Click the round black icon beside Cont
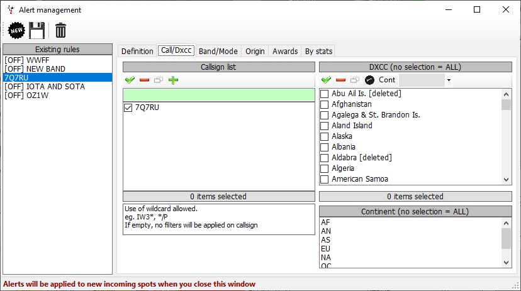521x291 pixels. pos(369,80)
